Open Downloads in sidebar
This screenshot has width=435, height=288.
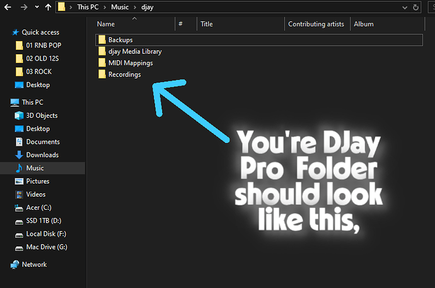click(x=42, y=155)
